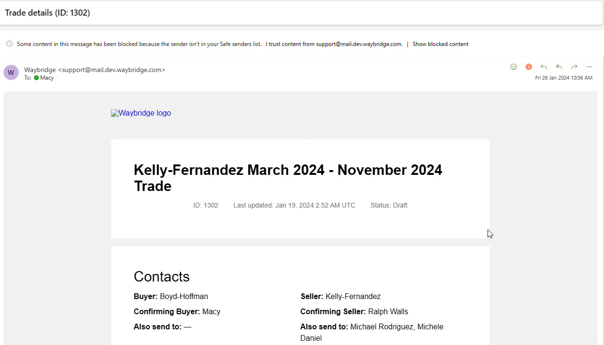Screen dimensions: 604x345
Task: Click the Fri 26 Jan 2024 timestamp
Action: [x=563, y=78]
